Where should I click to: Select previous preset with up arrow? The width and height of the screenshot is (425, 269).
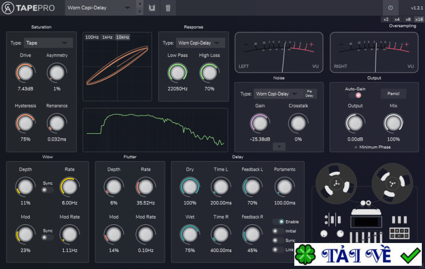[140, 4]
